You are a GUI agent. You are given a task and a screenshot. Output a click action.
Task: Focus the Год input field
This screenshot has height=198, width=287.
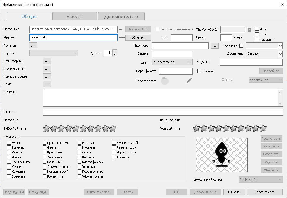(x=182, y=38)
